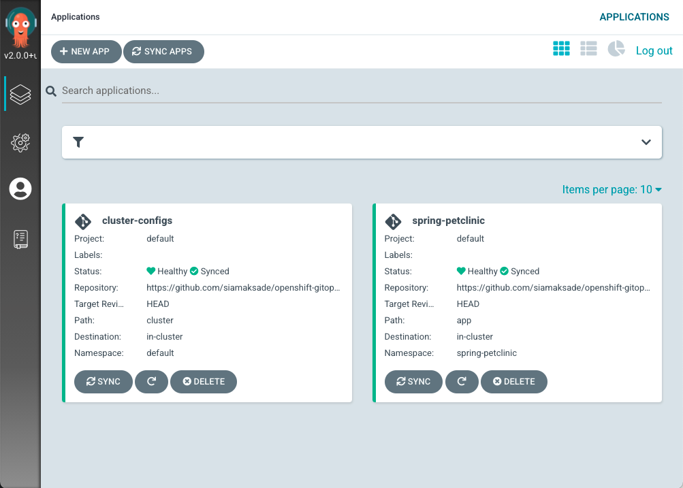Image resolution: width=683 pixels, height=488 pixels.
Task: Click spring-petclinic repository URL
Action: pyautogui.click(x=553, y=287)
